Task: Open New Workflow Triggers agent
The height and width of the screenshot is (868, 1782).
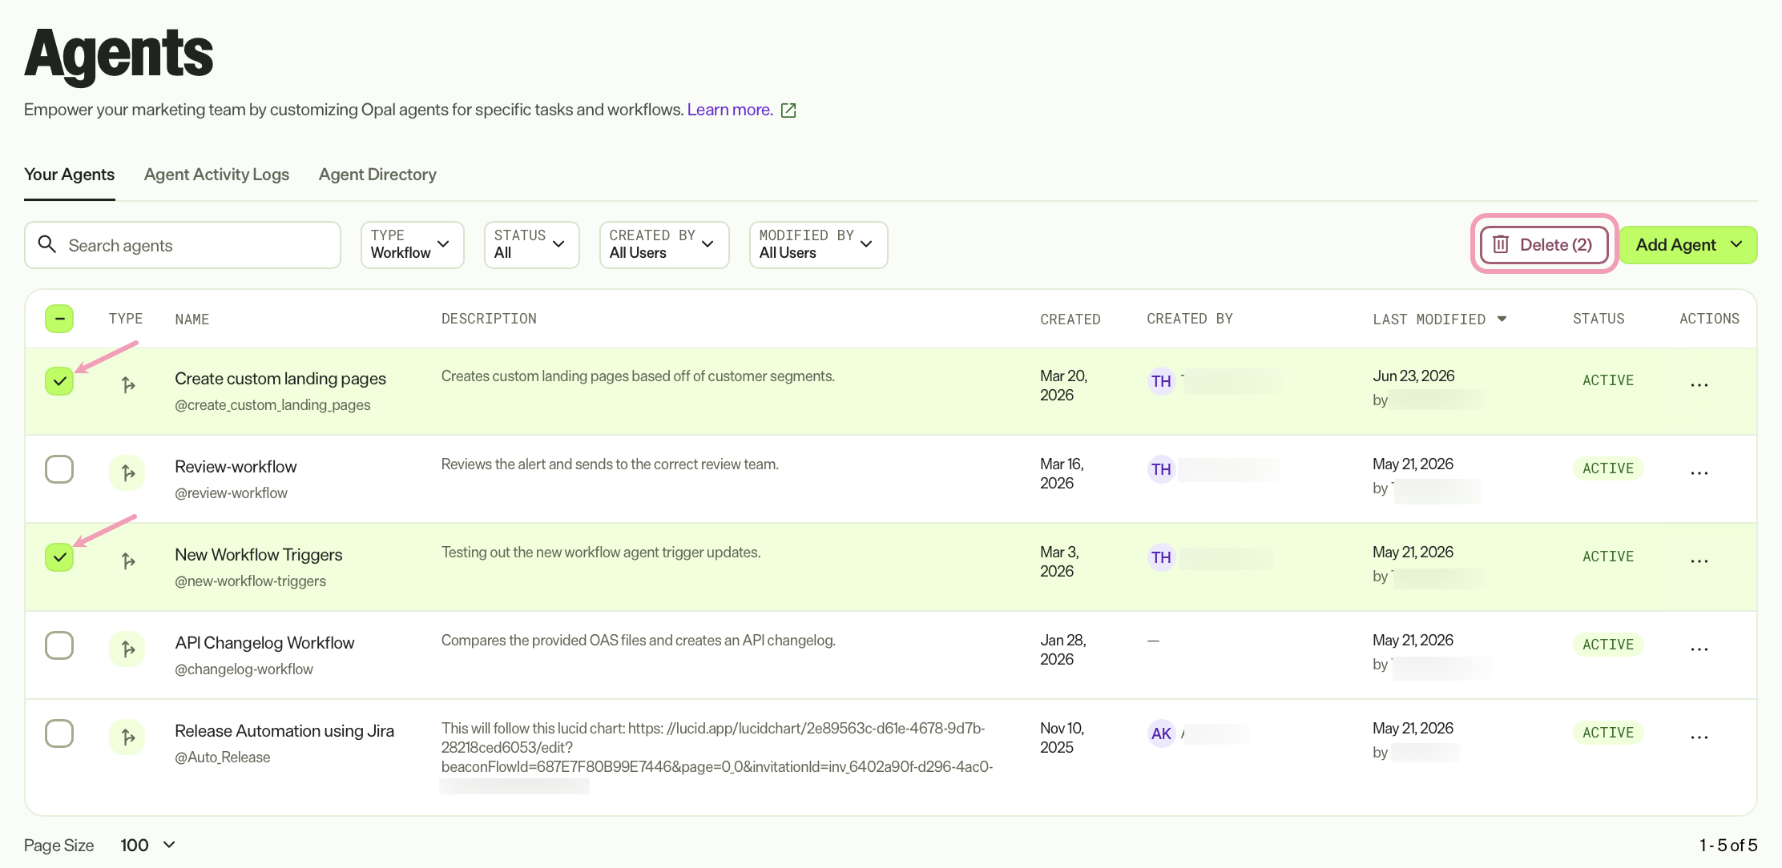Action: (x=258, y=555)
